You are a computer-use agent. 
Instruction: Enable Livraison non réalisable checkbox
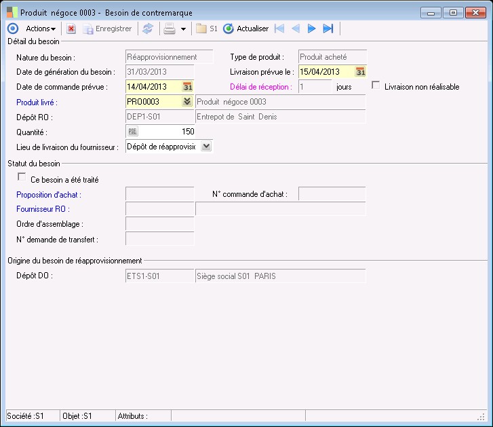pyautogui.click(x=376, y=86)
